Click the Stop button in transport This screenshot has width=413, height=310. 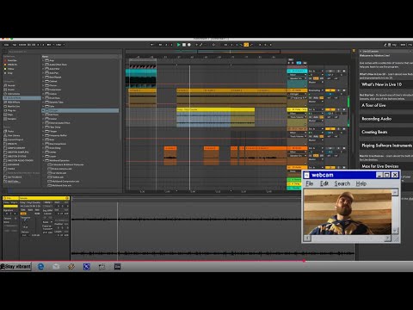(x=184, y=45)
